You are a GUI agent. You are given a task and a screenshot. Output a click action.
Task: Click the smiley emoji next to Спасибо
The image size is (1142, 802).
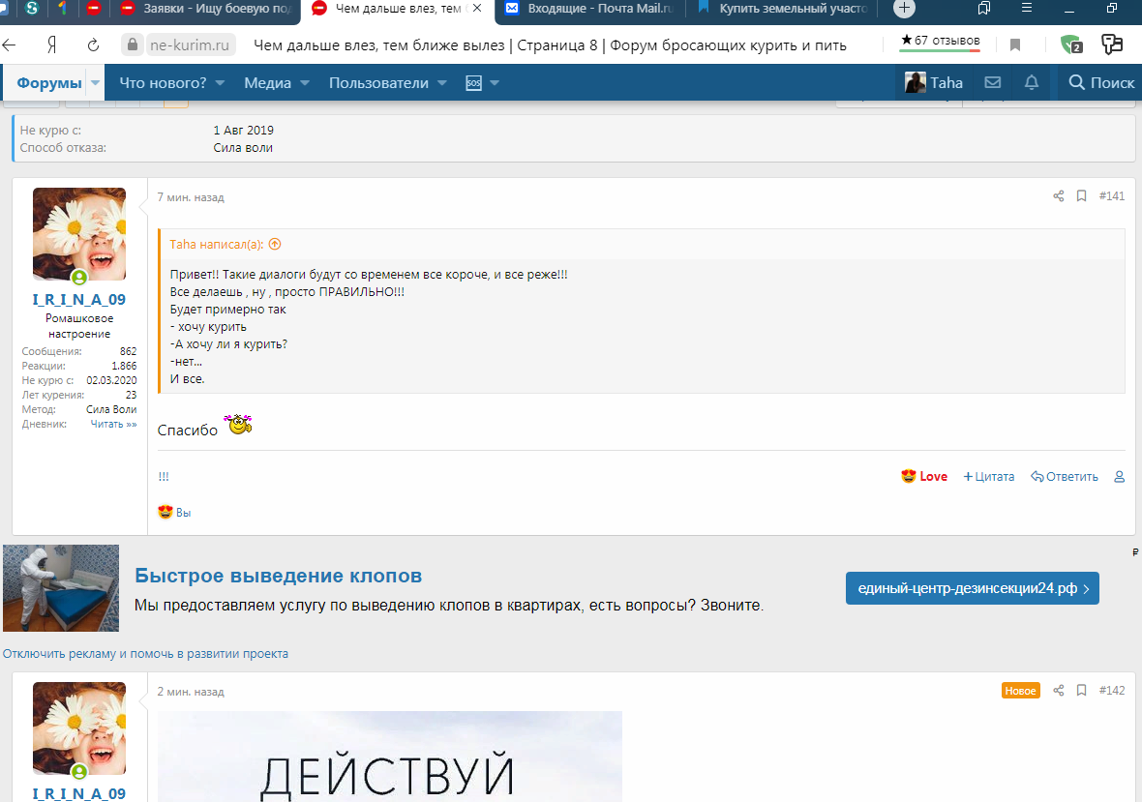236,424
